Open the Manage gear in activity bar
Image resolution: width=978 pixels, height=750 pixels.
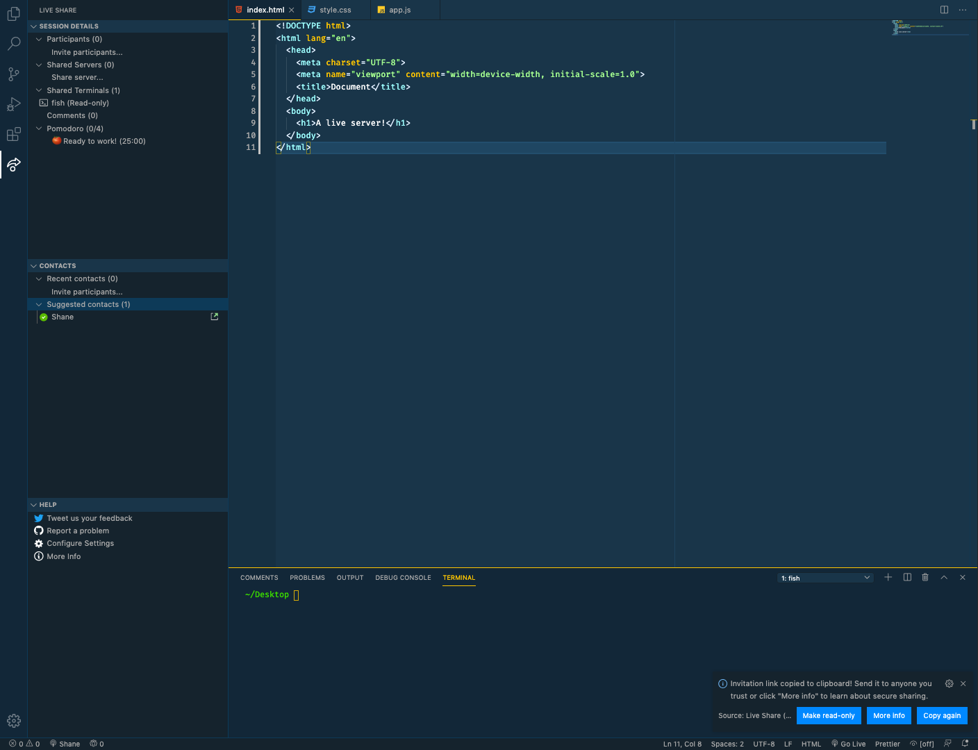13,721
